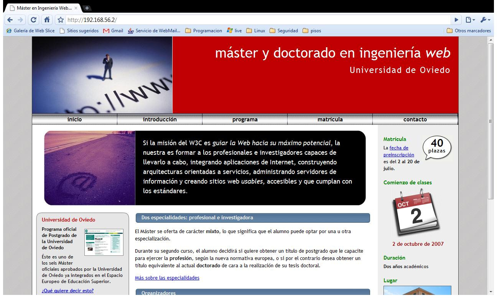The width and height of the screenshot is (497, 298).
Task: Open a new tab with the plus button
Action: point(86,8)
